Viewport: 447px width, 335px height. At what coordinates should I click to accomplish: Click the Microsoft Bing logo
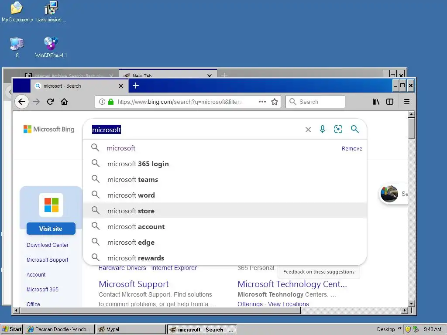(x=49, y=129)
